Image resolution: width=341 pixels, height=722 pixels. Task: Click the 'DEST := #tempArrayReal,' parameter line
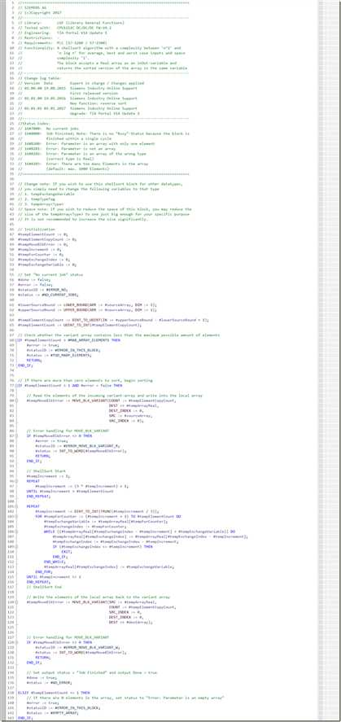(134, 405)
